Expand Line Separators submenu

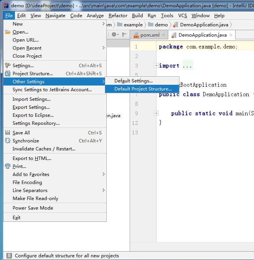pyautogui.click(x=55, y=191)
